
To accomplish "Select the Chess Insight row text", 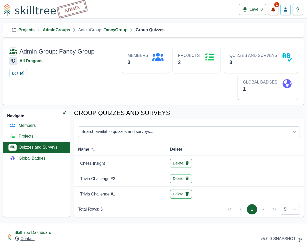I will click(92, 163).
